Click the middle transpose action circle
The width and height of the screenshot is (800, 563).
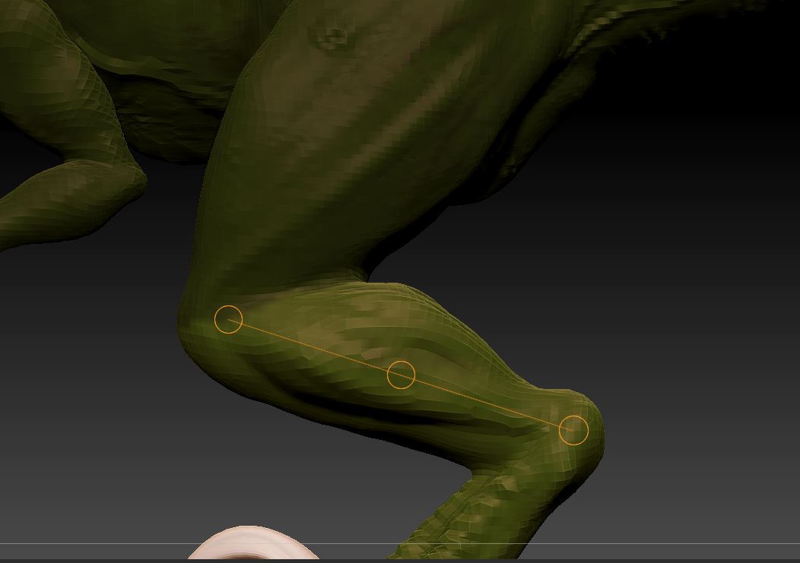[401, 375]
